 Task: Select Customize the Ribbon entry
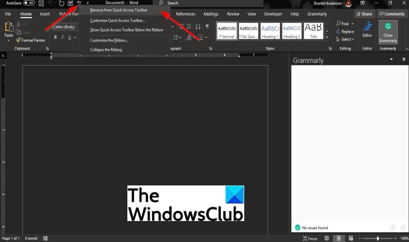(x=109, y=40)
